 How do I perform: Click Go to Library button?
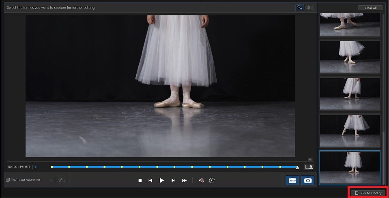tap(368, 193)
